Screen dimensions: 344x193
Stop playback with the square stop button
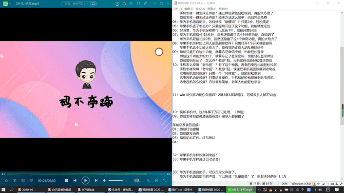pyautogui.click(x=66, y=180)
